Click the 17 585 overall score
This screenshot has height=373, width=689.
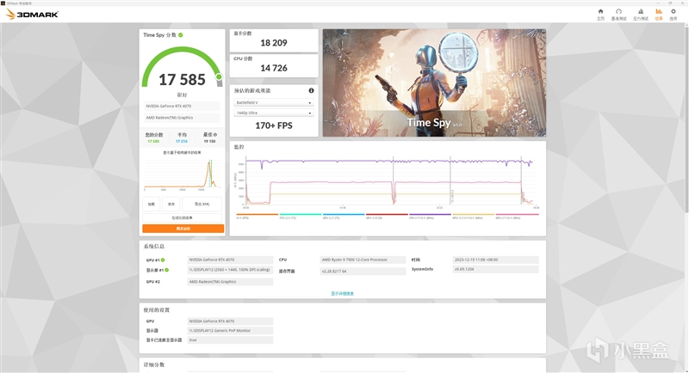[x=182, y=80]
